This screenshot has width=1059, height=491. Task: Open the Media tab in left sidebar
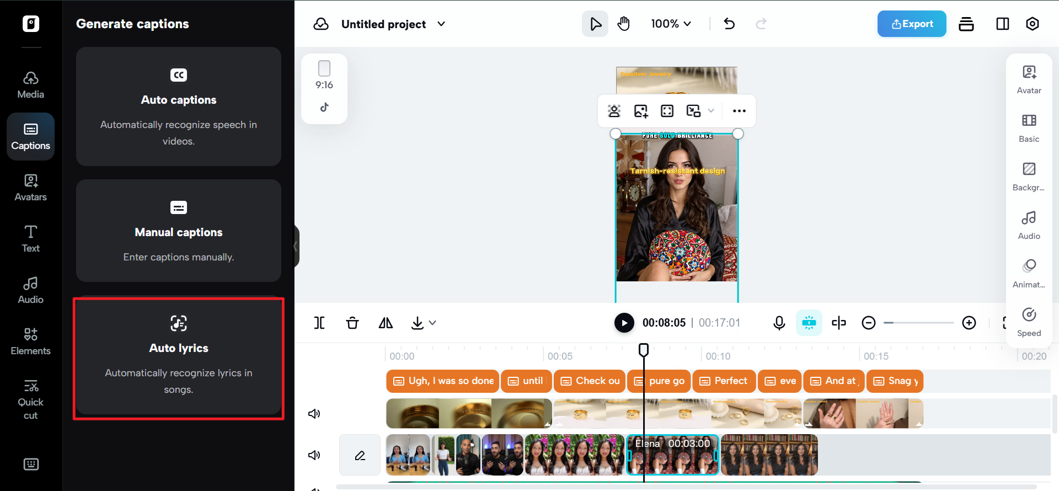(x=31, y=85)
